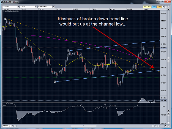Click the indicator value label 152.44

(x=163, y=100)
